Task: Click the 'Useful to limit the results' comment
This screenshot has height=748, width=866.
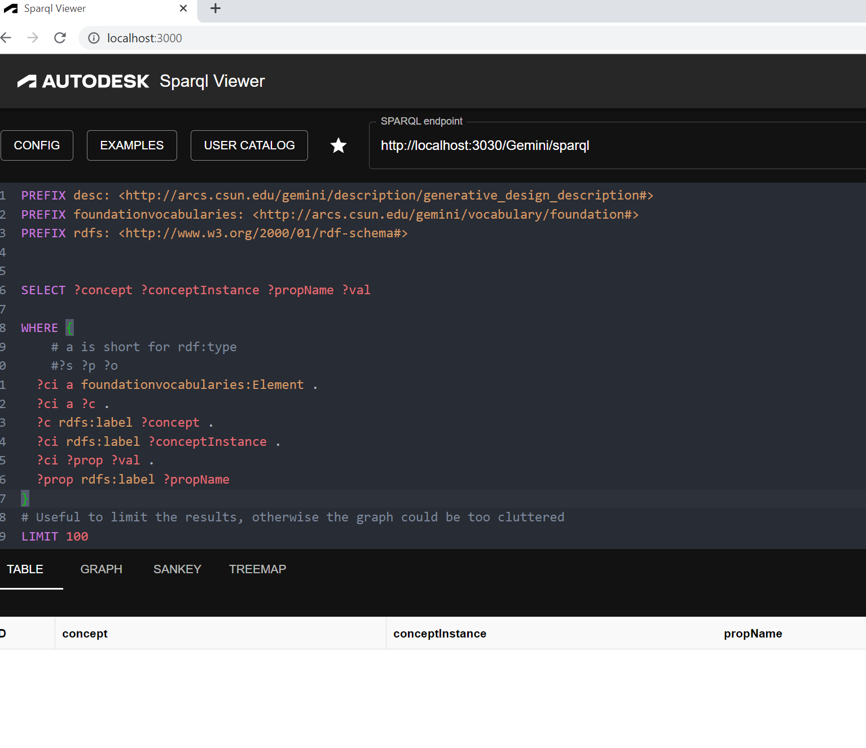Action: click(x=293, y=517)
